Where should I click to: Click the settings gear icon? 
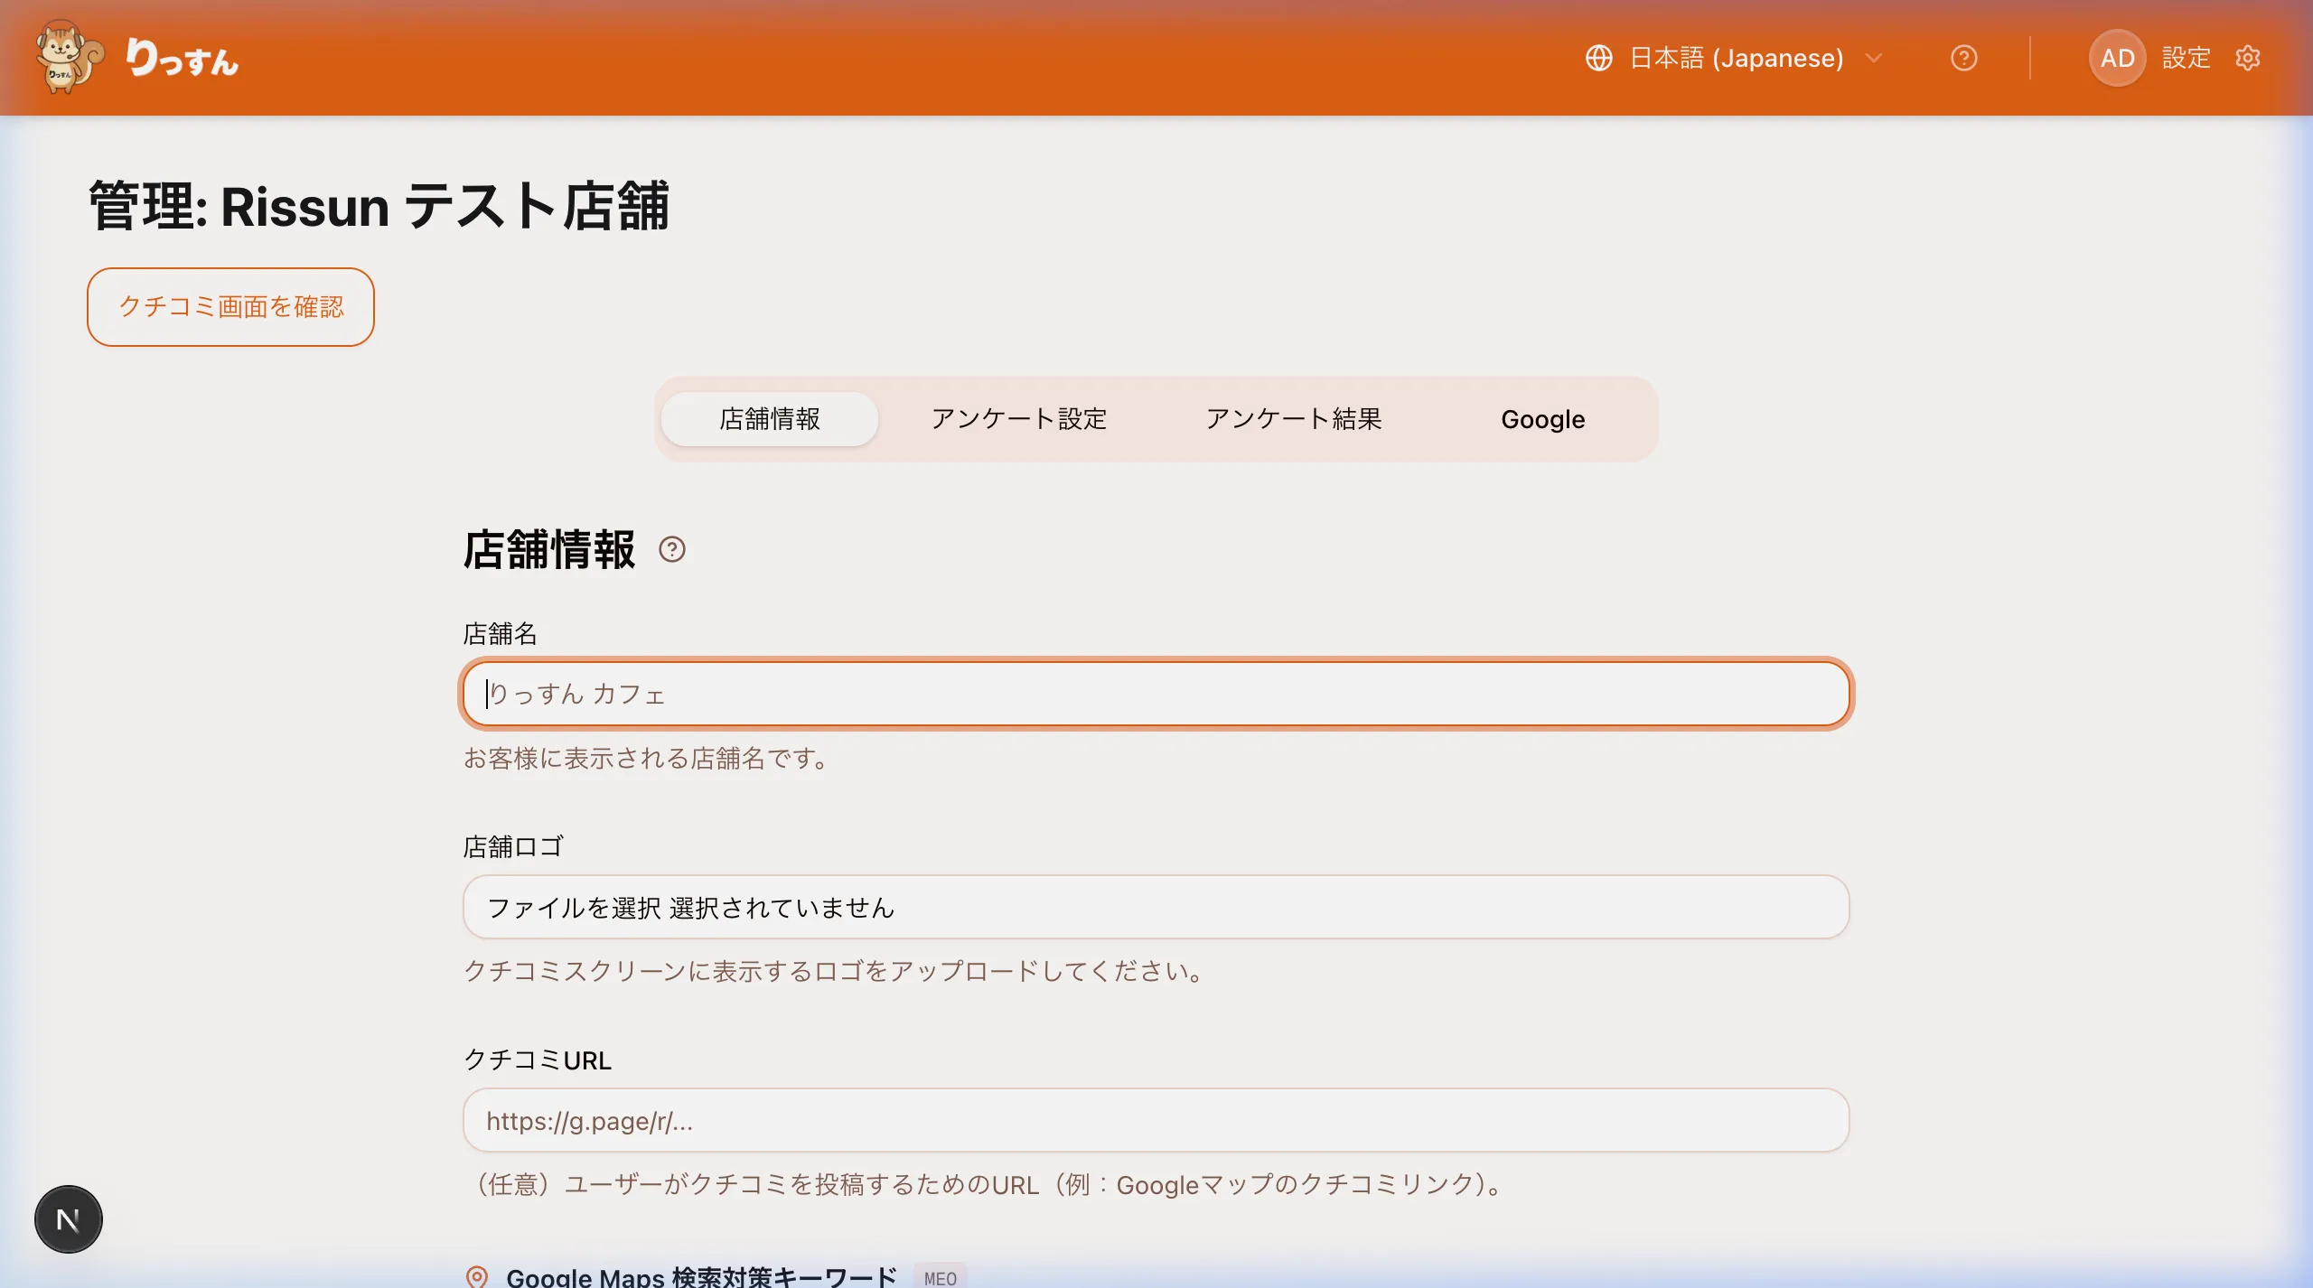click(2248, 58)
